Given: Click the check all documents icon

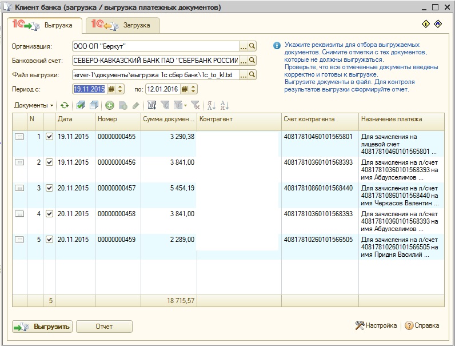Looking at the screenshot, I should click(x=81, y=105).
